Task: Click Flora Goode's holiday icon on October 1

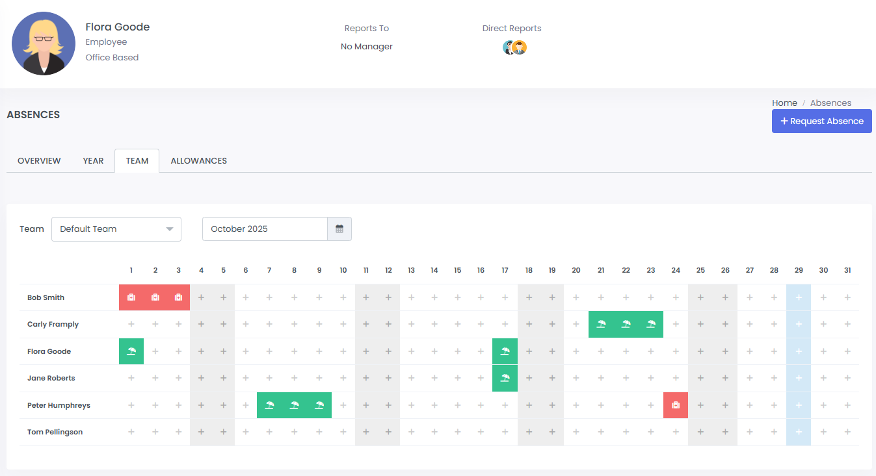Action: 131,351
